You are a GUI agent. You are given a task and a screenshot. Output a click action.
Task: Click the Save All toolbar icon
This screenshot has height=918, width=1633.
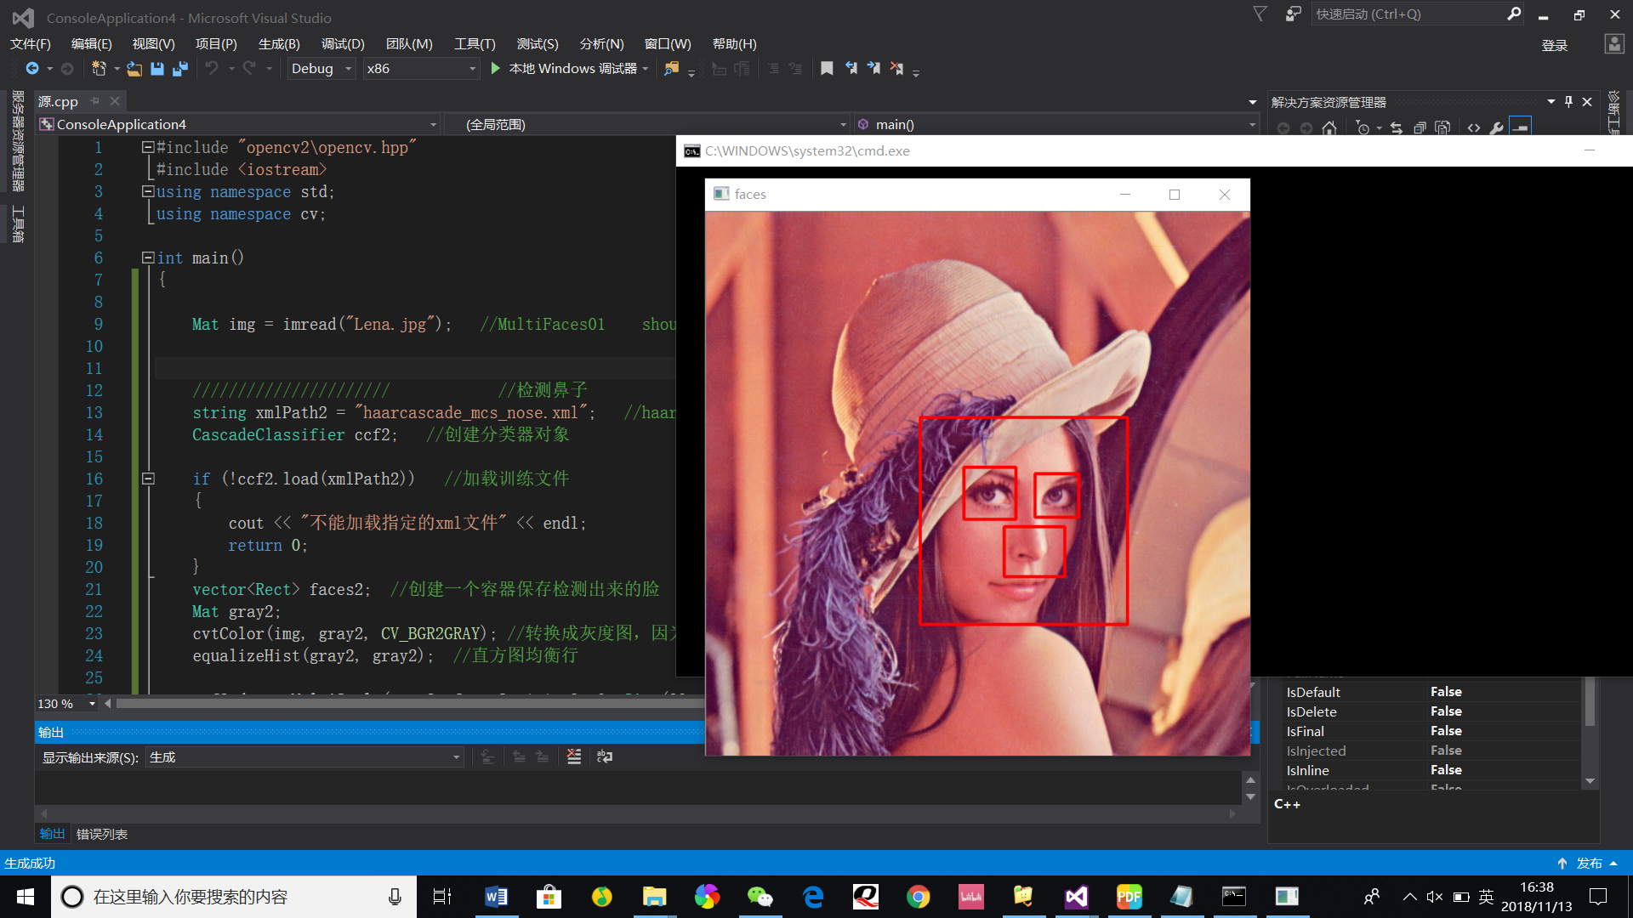pyautogui.click(x=180, y=69)
